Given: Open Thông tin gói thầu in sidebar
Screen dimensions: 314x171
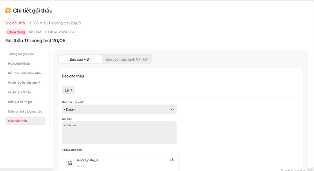Looking at the screenshot, I should pos(21,54).
